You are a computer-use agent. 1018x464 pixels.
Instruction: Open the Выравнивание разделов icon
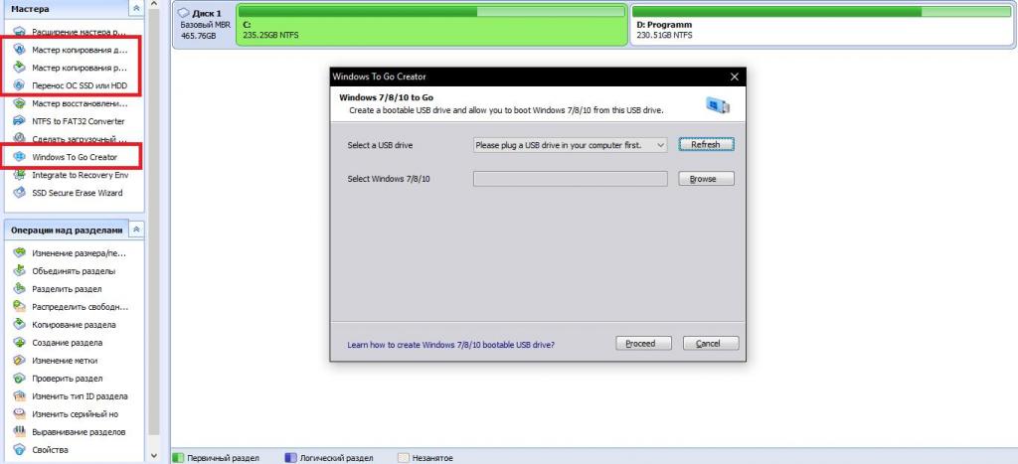[x=20, y=431]
